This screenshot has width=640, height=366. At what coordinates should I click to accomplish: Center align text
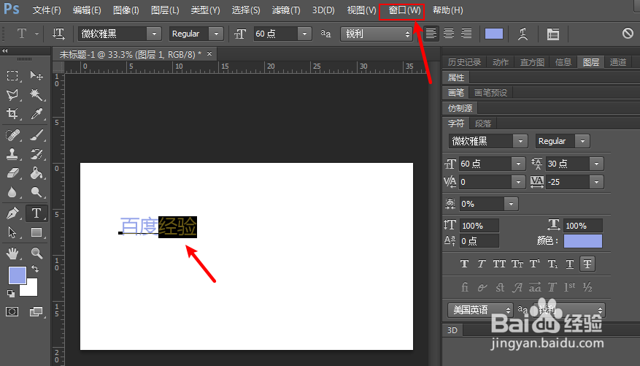click(449, 34)
